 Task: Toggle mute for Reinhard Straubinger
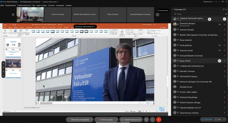pyautogui.click(x=225, y=97)
